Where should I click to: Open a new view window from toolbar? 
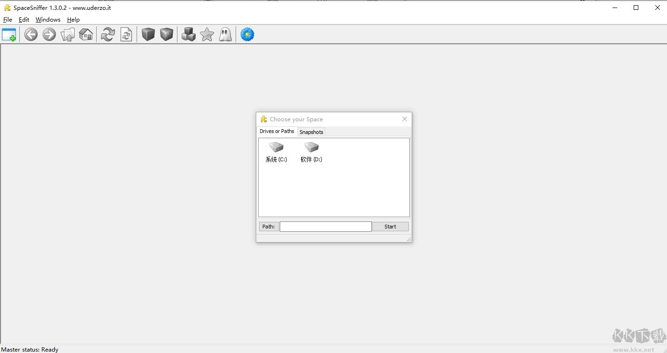tap(9, 35)
